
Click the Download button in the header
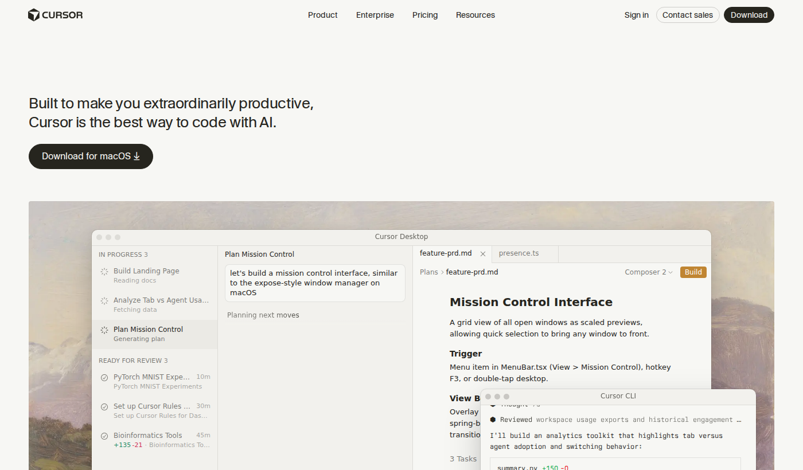click(x=749, y=15)
